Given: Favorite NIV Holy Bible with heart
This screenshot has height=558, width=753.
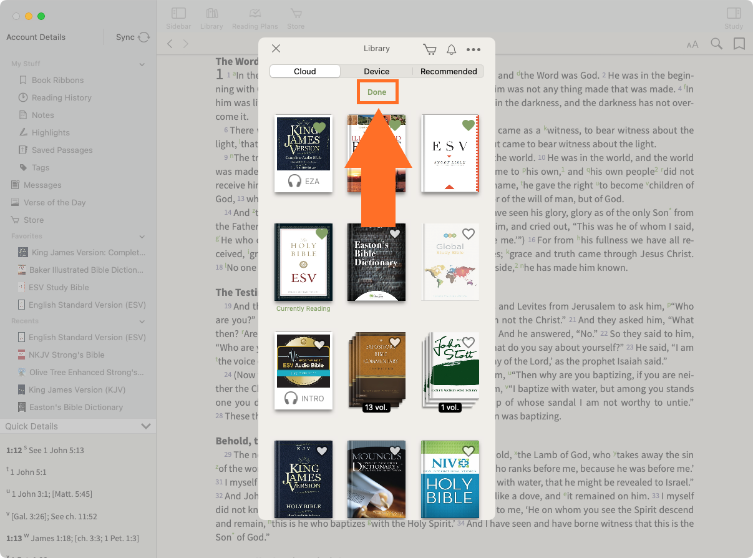Looking at the screenshot, I should (469, 451).
